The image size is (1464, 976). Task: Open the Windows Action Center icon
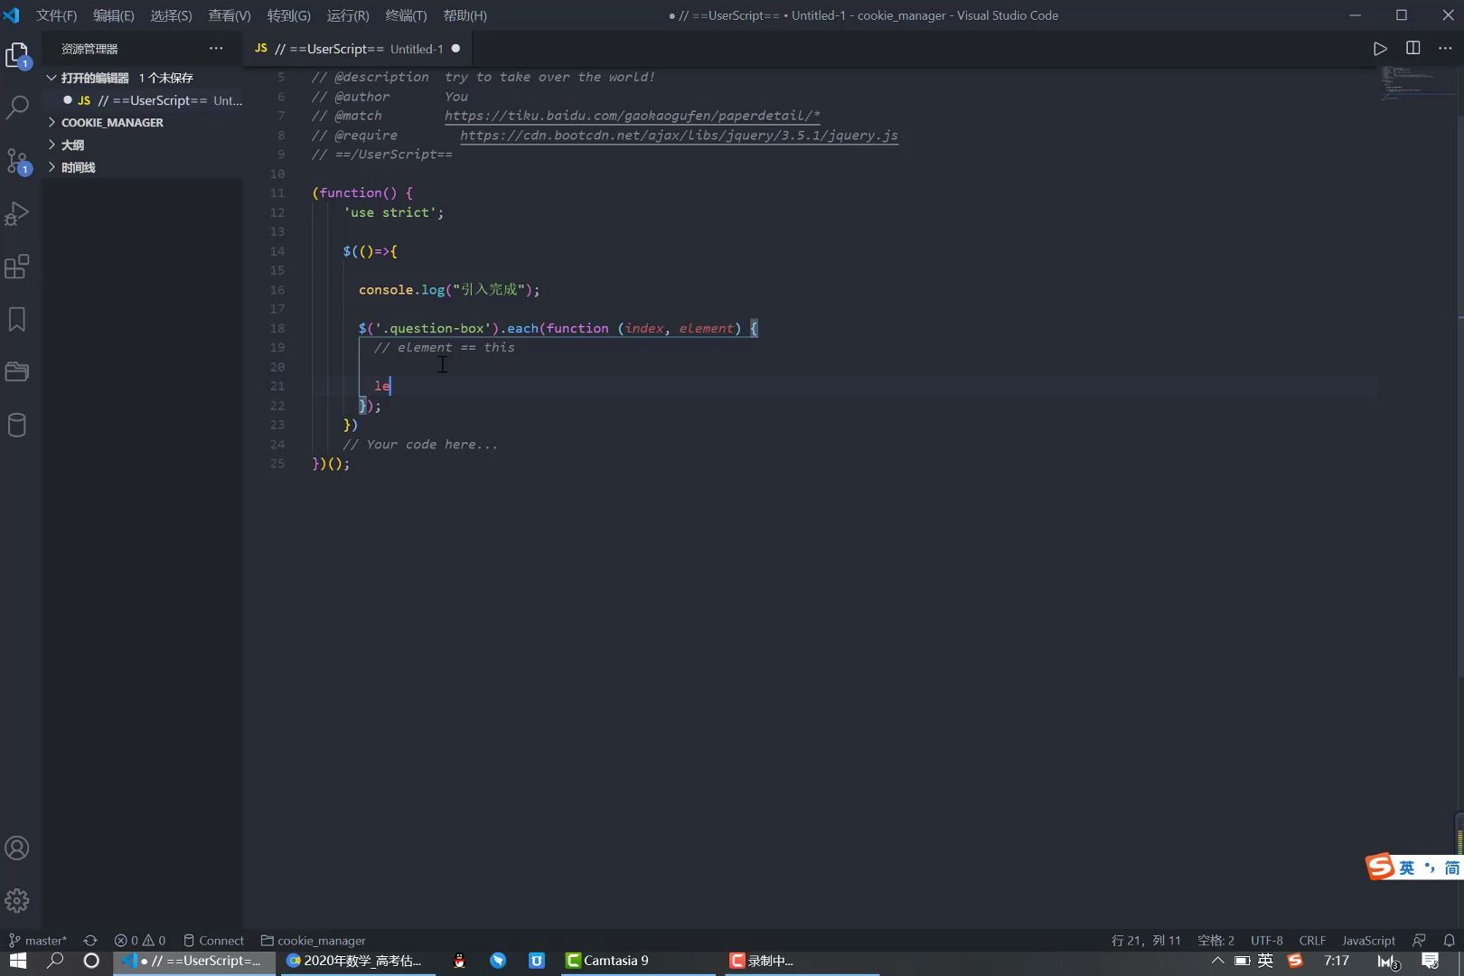pos(1431,961)
